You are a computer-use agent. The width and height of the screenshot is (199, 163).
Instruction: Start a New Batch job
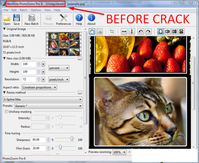pos(31,20)
